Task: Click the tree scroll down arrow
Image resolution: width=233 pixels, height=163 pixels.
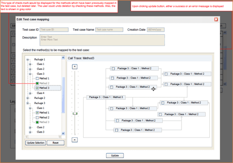Action: click(x=63, y=133)
